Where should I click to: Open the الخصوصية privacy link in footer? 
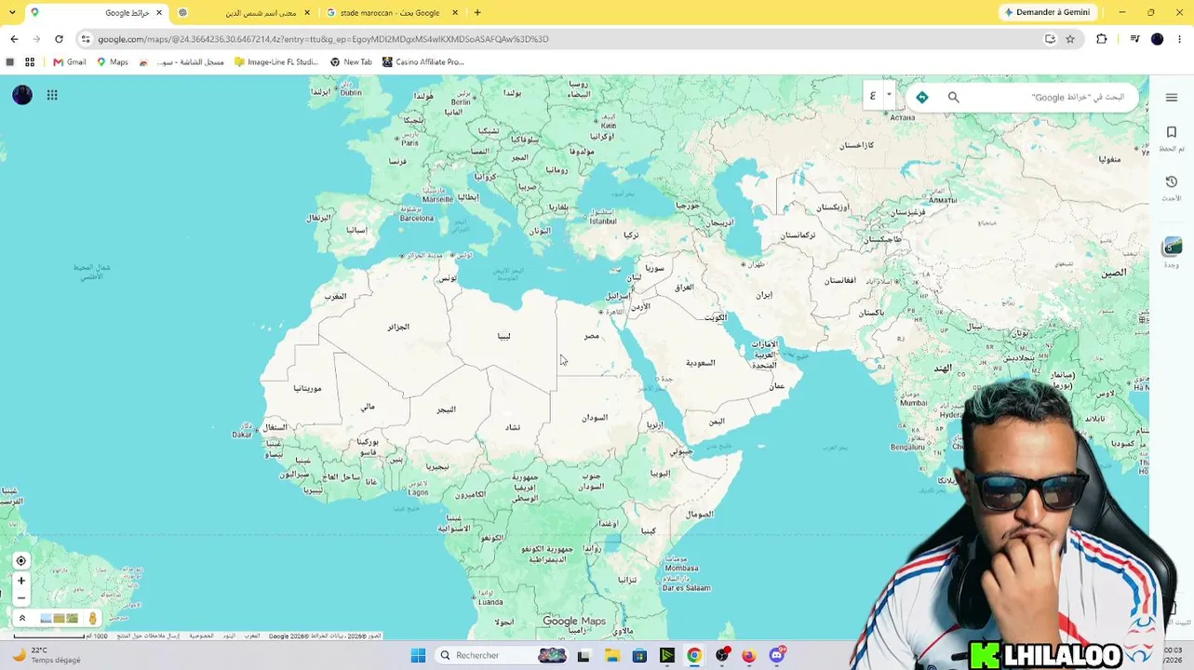(x=202, y=636)
